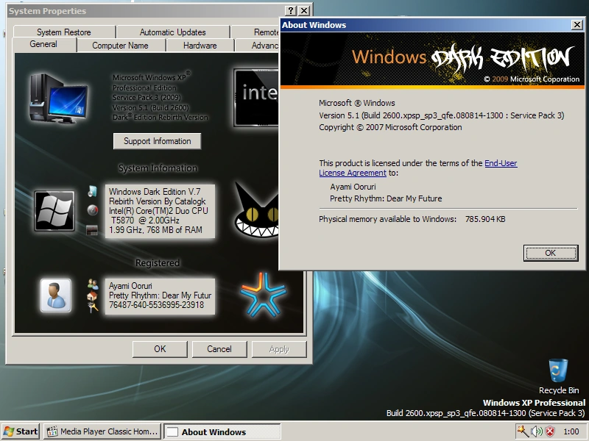The image size is (589, 441).
Task: Click the physical memory value 785.904 KB
Action: coord(485,219)
